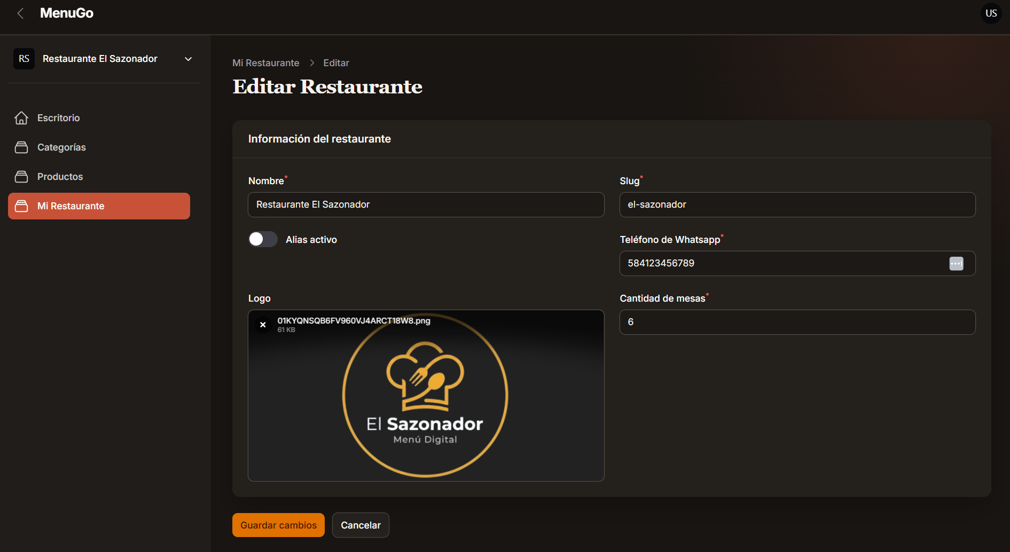Click the Editar breadcrumb
This screenshot has height=552, width=1010.
pyautogui.click(x=336, y=63)
